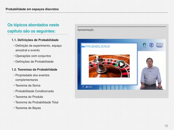
Task: Click 'Propriedade dos eventos complementares' bullet
Action: click(32, 78)
